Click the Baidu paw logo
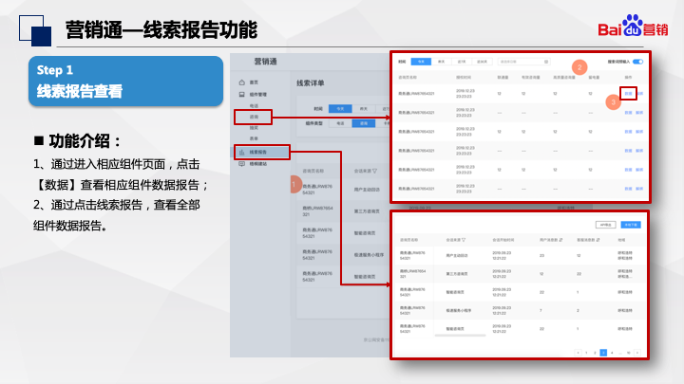The height and width of the screenshot is (384, 684). point(632,26)
